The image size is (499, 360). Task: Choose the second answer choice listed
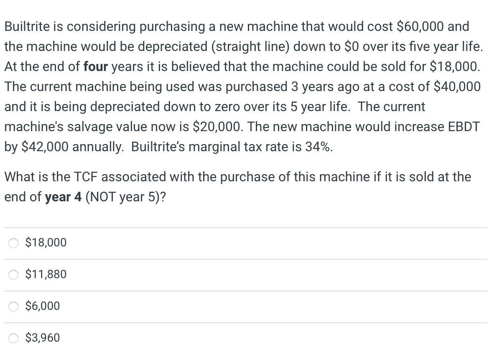click(x=45, y=274)
